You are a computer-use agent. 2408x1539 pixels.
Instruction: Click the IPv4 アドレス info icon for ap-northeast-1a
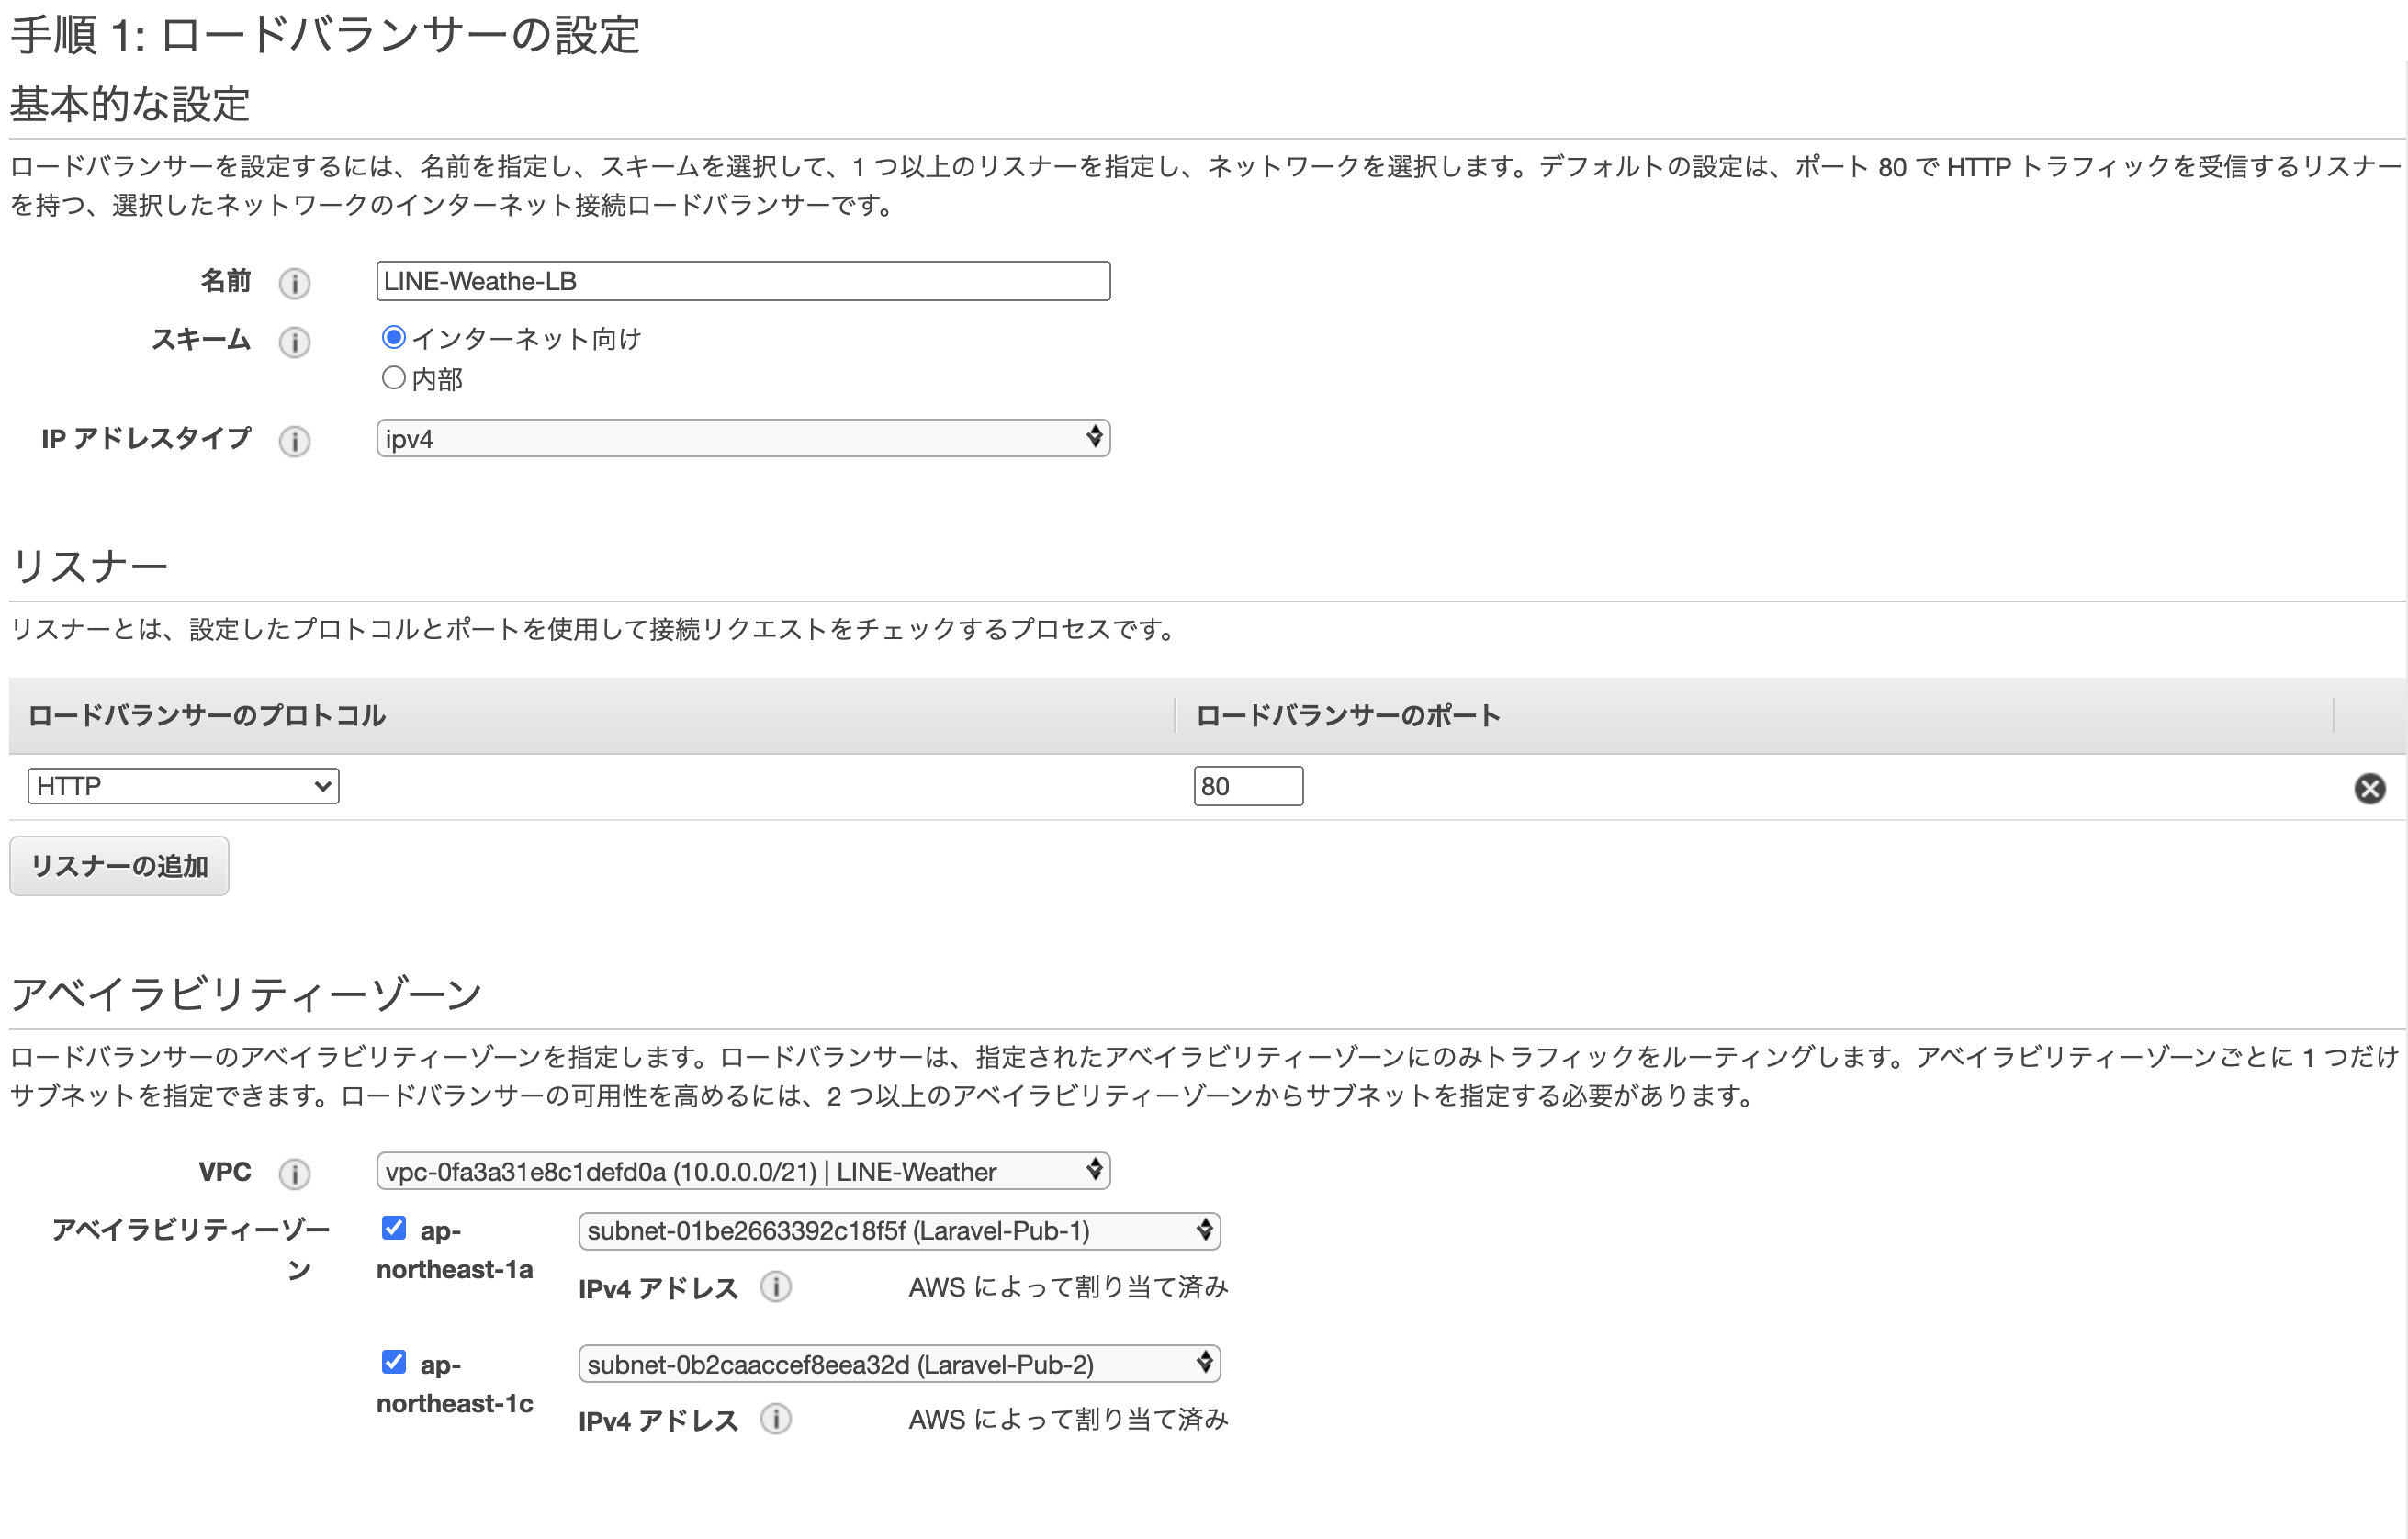777,1288
